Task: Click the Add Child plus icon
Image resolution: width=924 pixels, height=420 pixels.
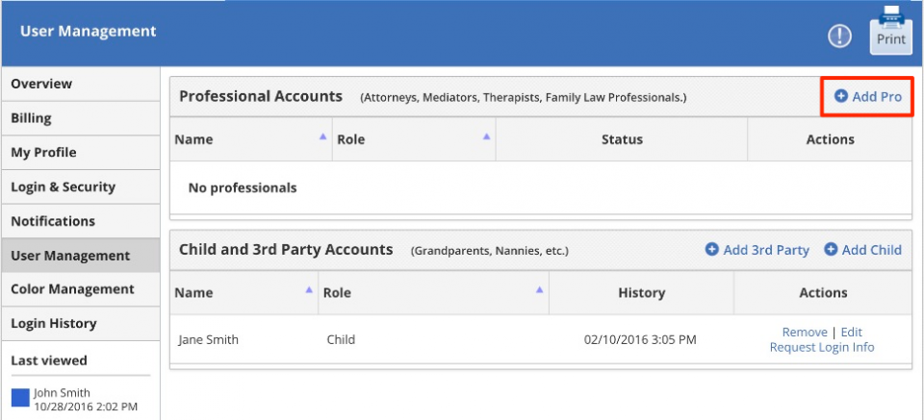Action: tap(831, 250)
